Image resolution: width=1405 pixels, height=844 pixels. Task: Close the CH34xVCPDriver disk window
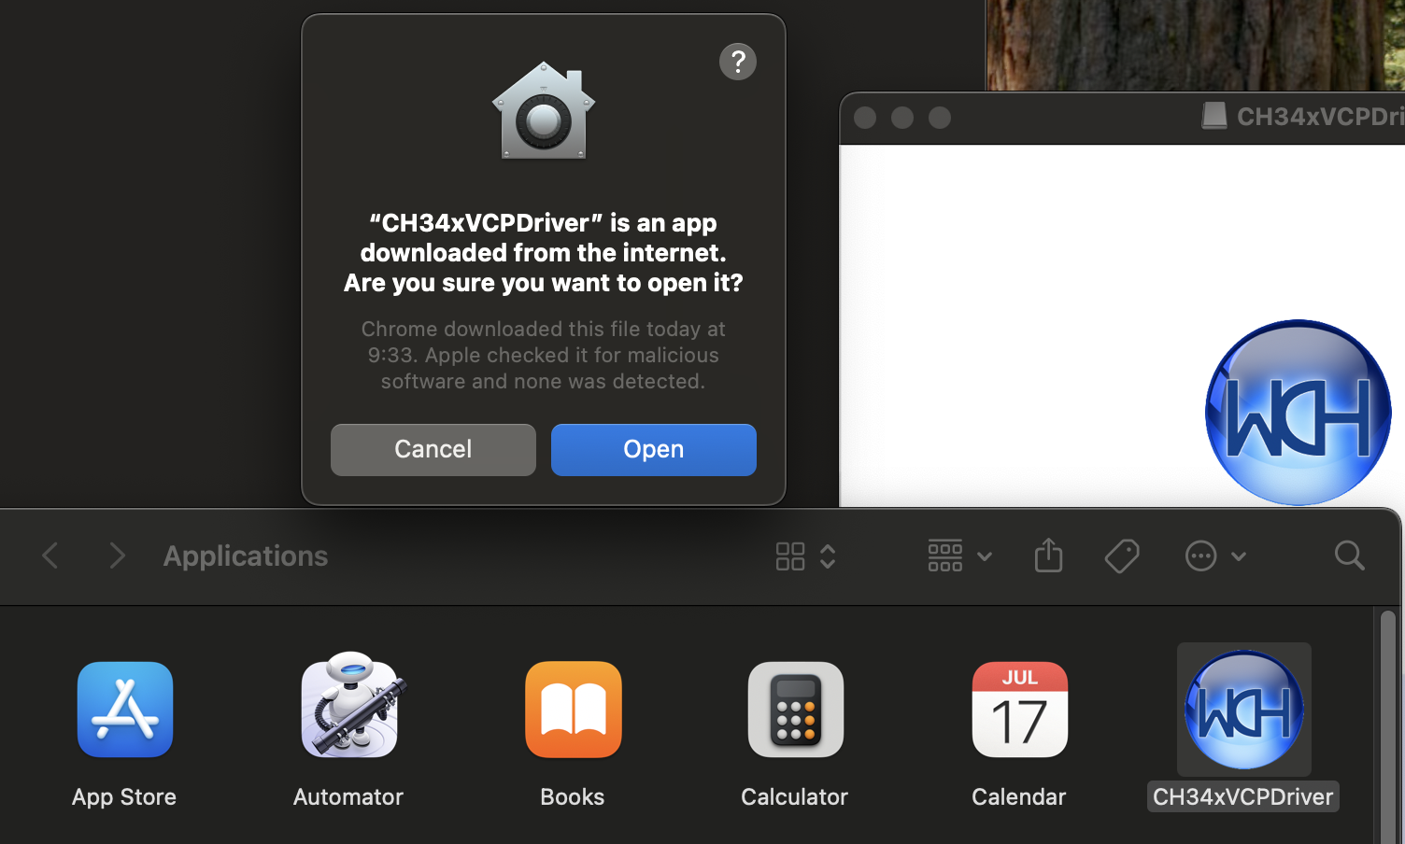tap(865, 118)
